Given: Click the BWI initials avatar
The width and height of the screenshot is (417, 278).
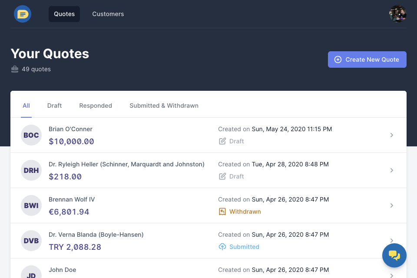Looking at the screenshot, I should pyautogui.click(x=31, y=205).
